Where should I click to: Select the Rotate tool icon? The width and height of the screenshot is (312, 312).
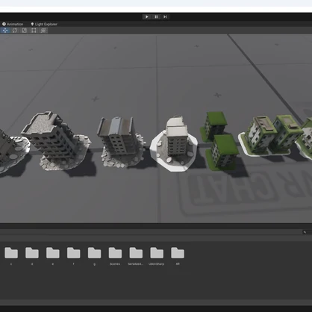pyautogui.click(x=15, y=31)
